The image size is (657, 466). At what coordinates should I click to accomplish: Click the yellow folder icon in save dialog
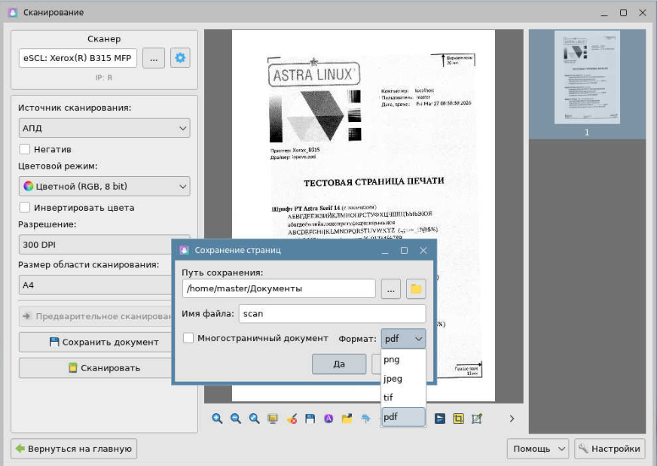coord(416,288)
